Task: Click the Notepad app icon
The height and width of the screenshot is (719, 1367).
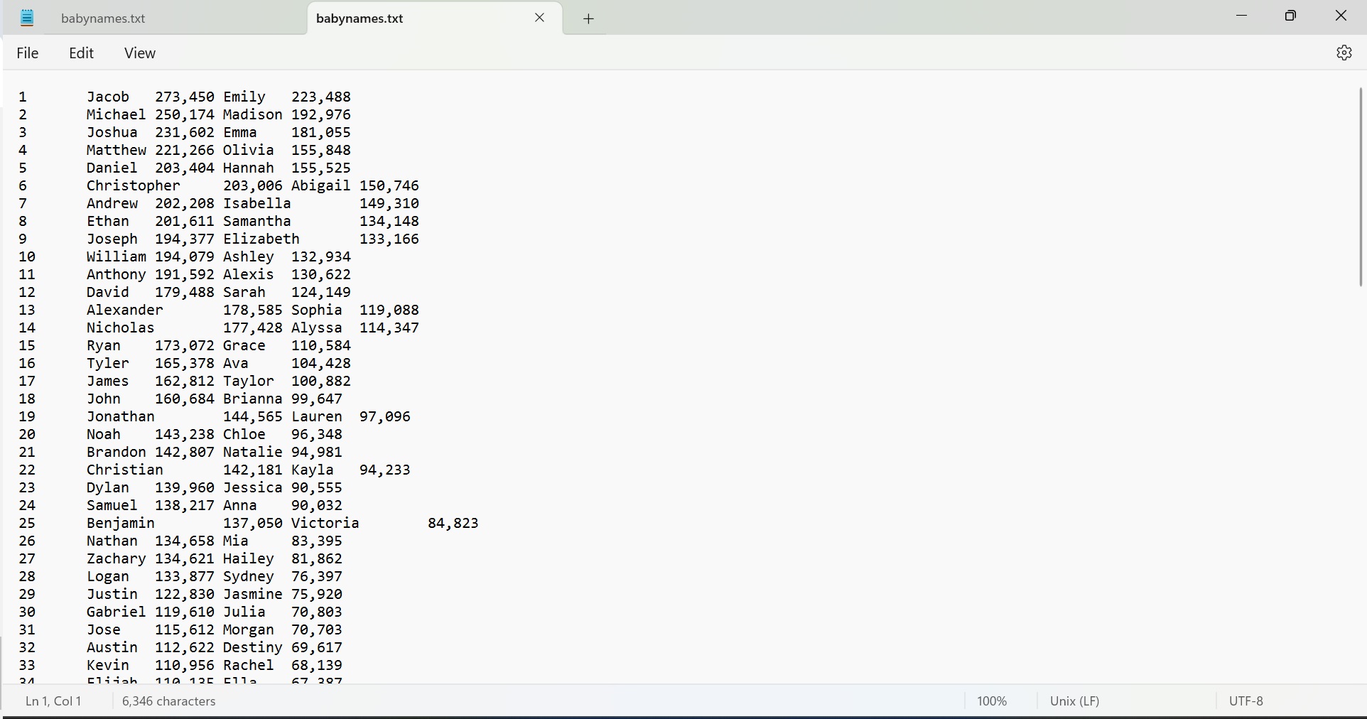Action: [x=27, y=18]
